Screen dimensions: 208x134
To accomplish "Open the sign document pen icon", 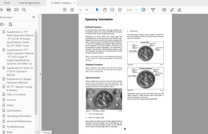I will pos(179,10).
